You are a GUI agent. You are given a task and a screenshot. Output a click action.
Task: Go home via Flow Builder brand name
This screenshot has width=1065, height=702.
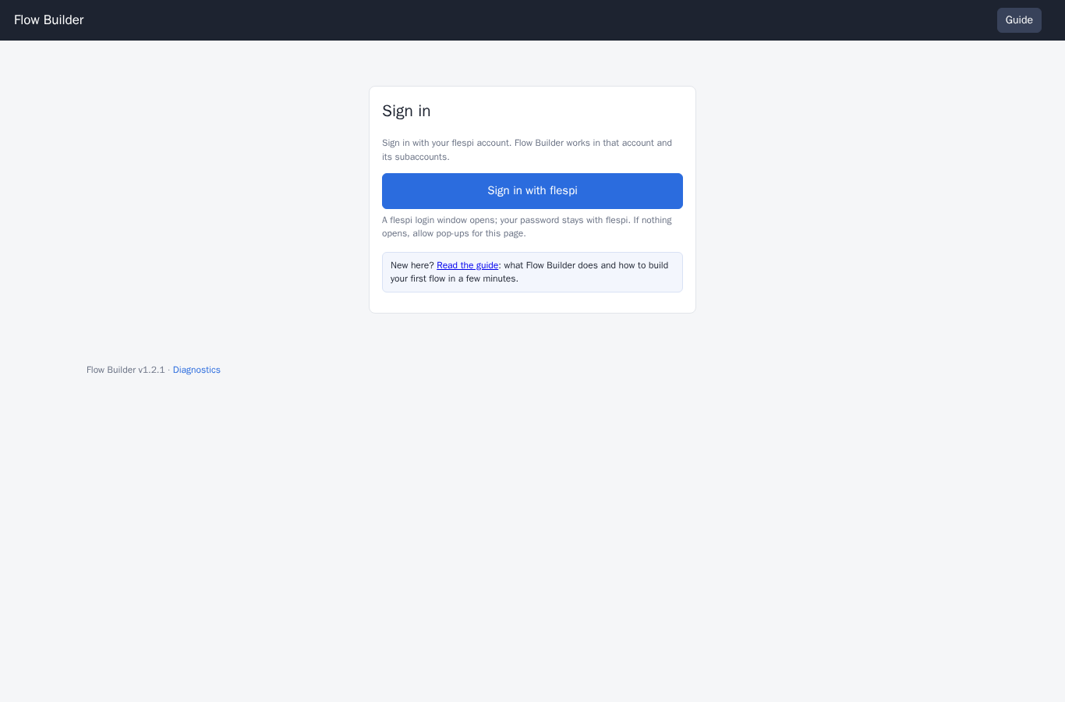pyautogui.click(x=49, y=20)
